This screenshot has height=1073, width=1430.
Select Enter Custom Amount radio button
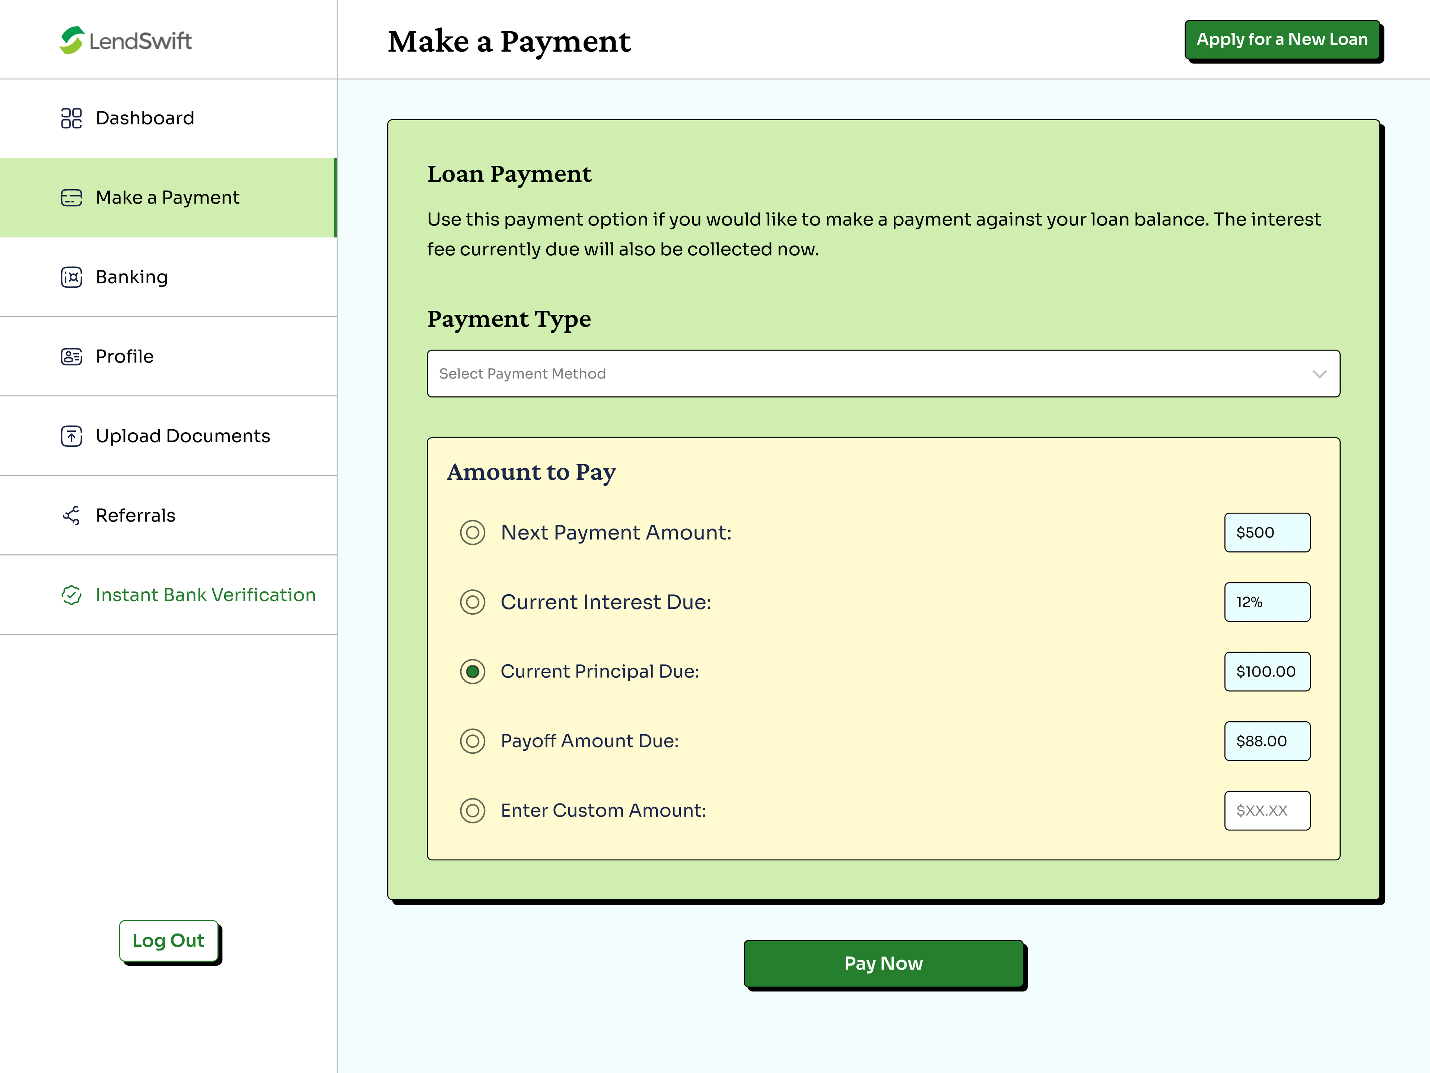pos(473,810)
